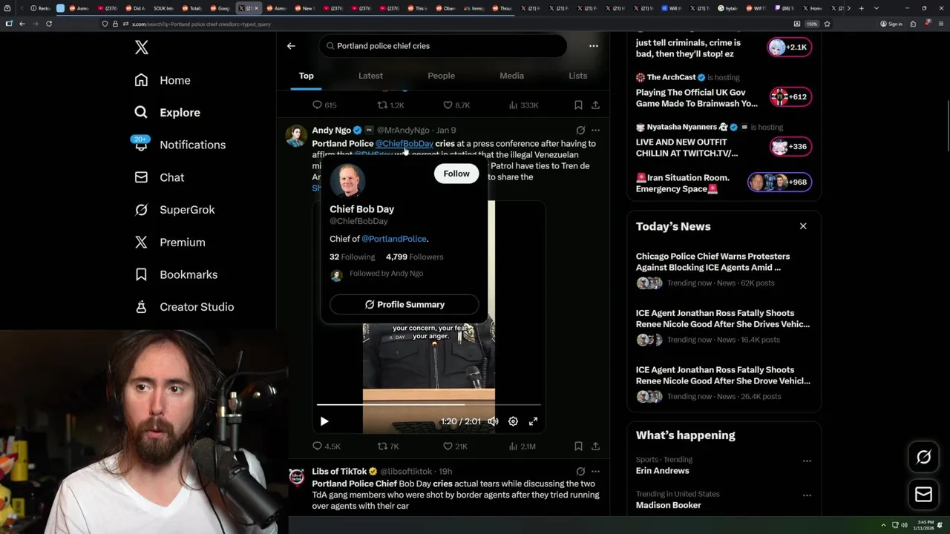Image resolution: width=950 pixels, height=534 pixels.
Task: View 2.1M views analytics
Action: pyautogui.click(x=522, y=446)
